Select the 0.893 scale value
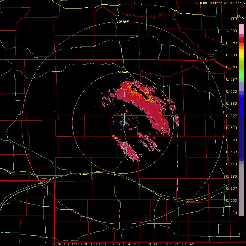Viewport: 246px width, 246px height. click(x=232, y=55)
